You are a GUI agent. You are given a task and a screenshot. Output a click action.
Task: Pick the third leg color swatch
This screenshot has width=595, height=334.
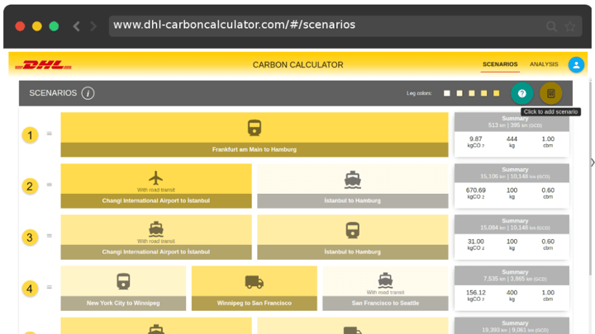pyautogui.click(x=472, y=93)
